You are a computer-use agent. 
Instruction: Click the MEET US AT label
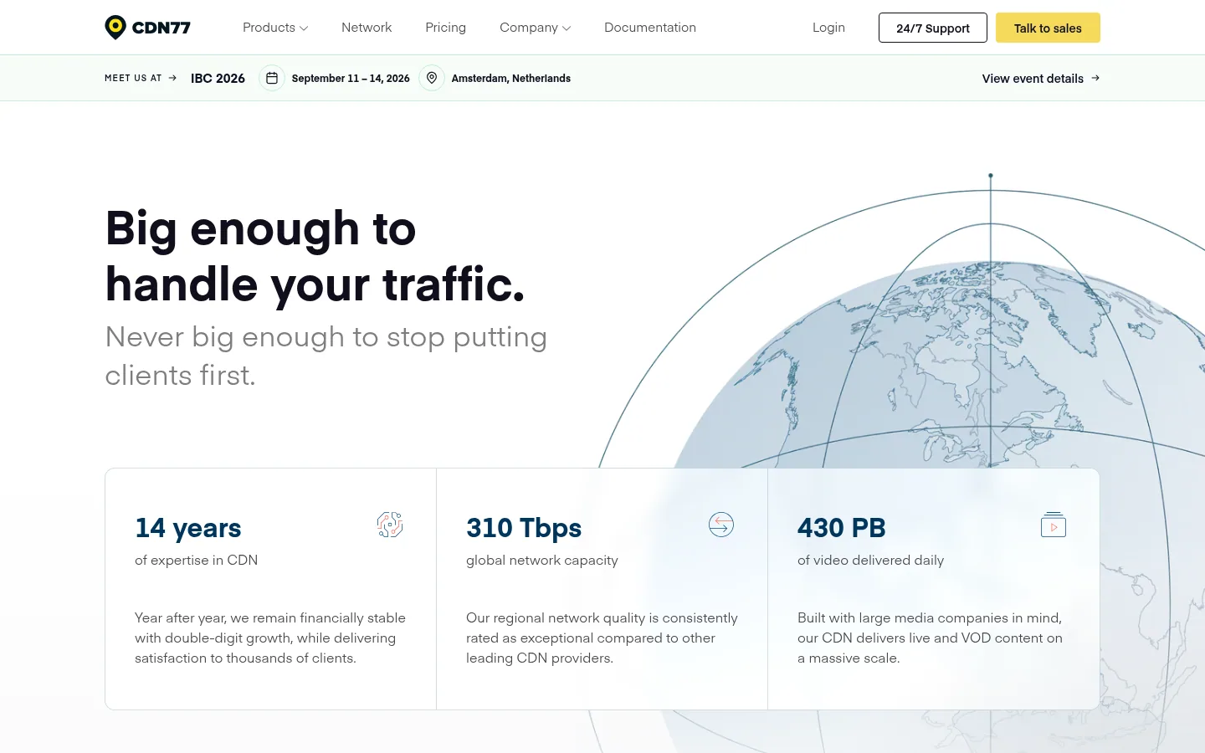click(x=133, y=78)
